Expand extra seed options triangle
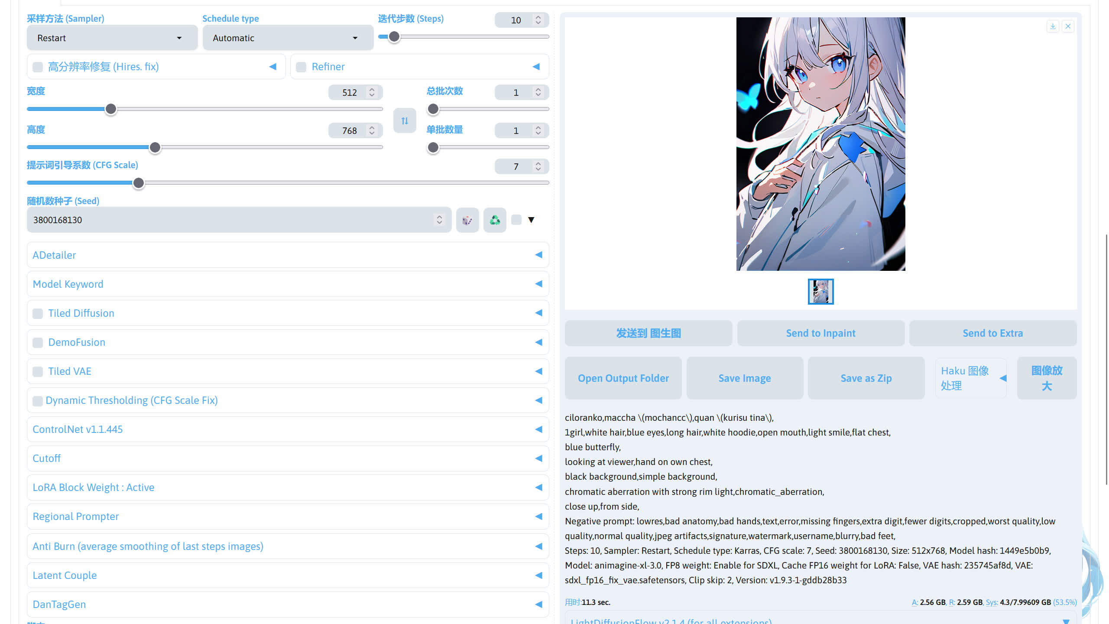Image resolution: width=1109 pixels, height=624 pixels. click(531, 220)
